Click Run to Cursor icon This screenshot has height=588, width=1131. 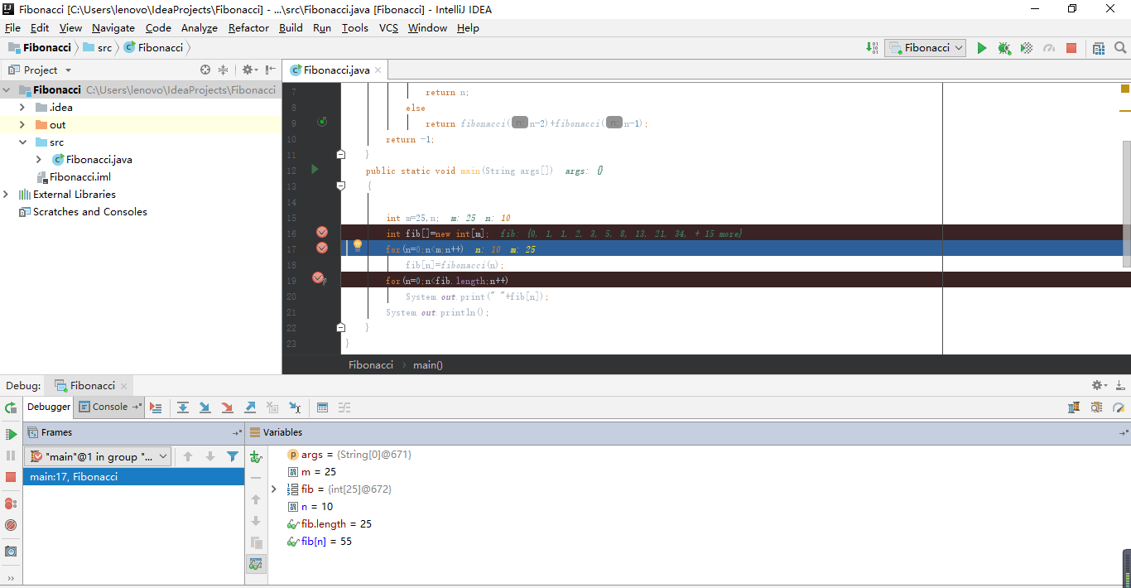295,407
